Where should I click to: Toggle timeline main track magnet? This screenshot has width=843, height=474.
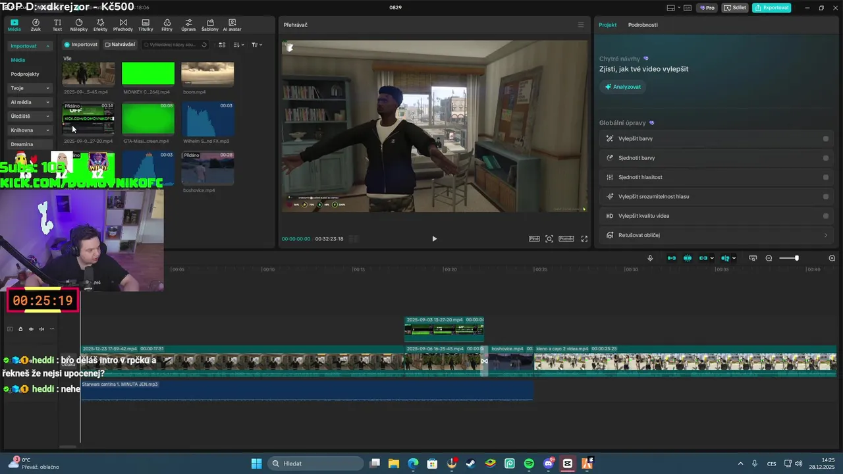672,258
